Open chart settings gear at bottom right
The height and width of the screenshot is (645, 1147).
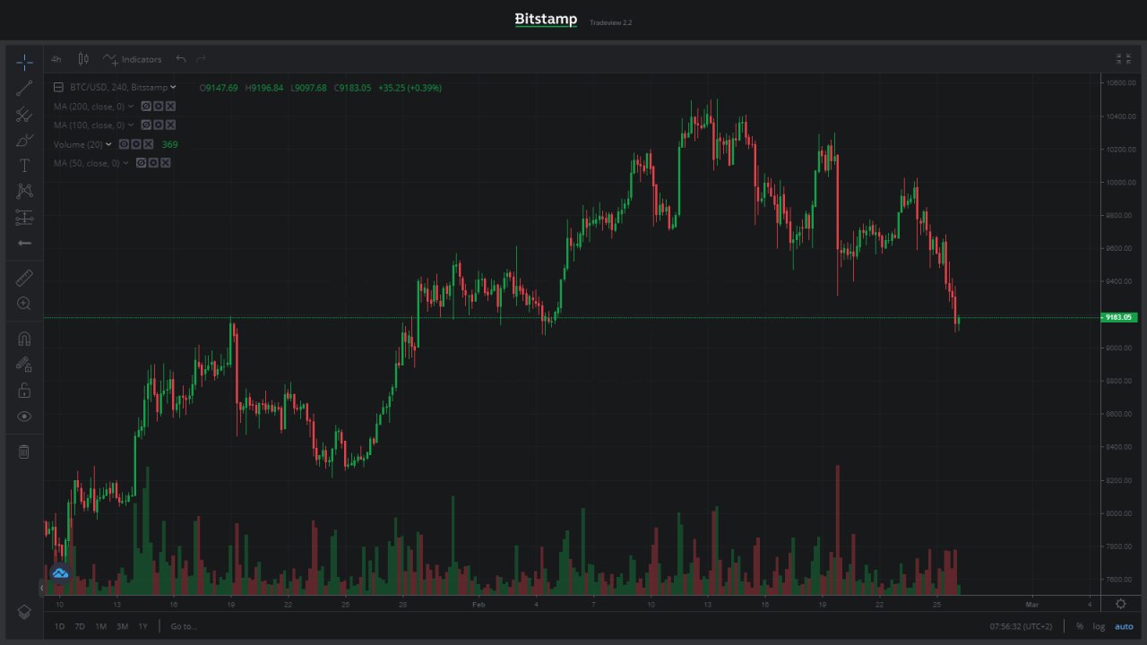[x=1120, y=605]
